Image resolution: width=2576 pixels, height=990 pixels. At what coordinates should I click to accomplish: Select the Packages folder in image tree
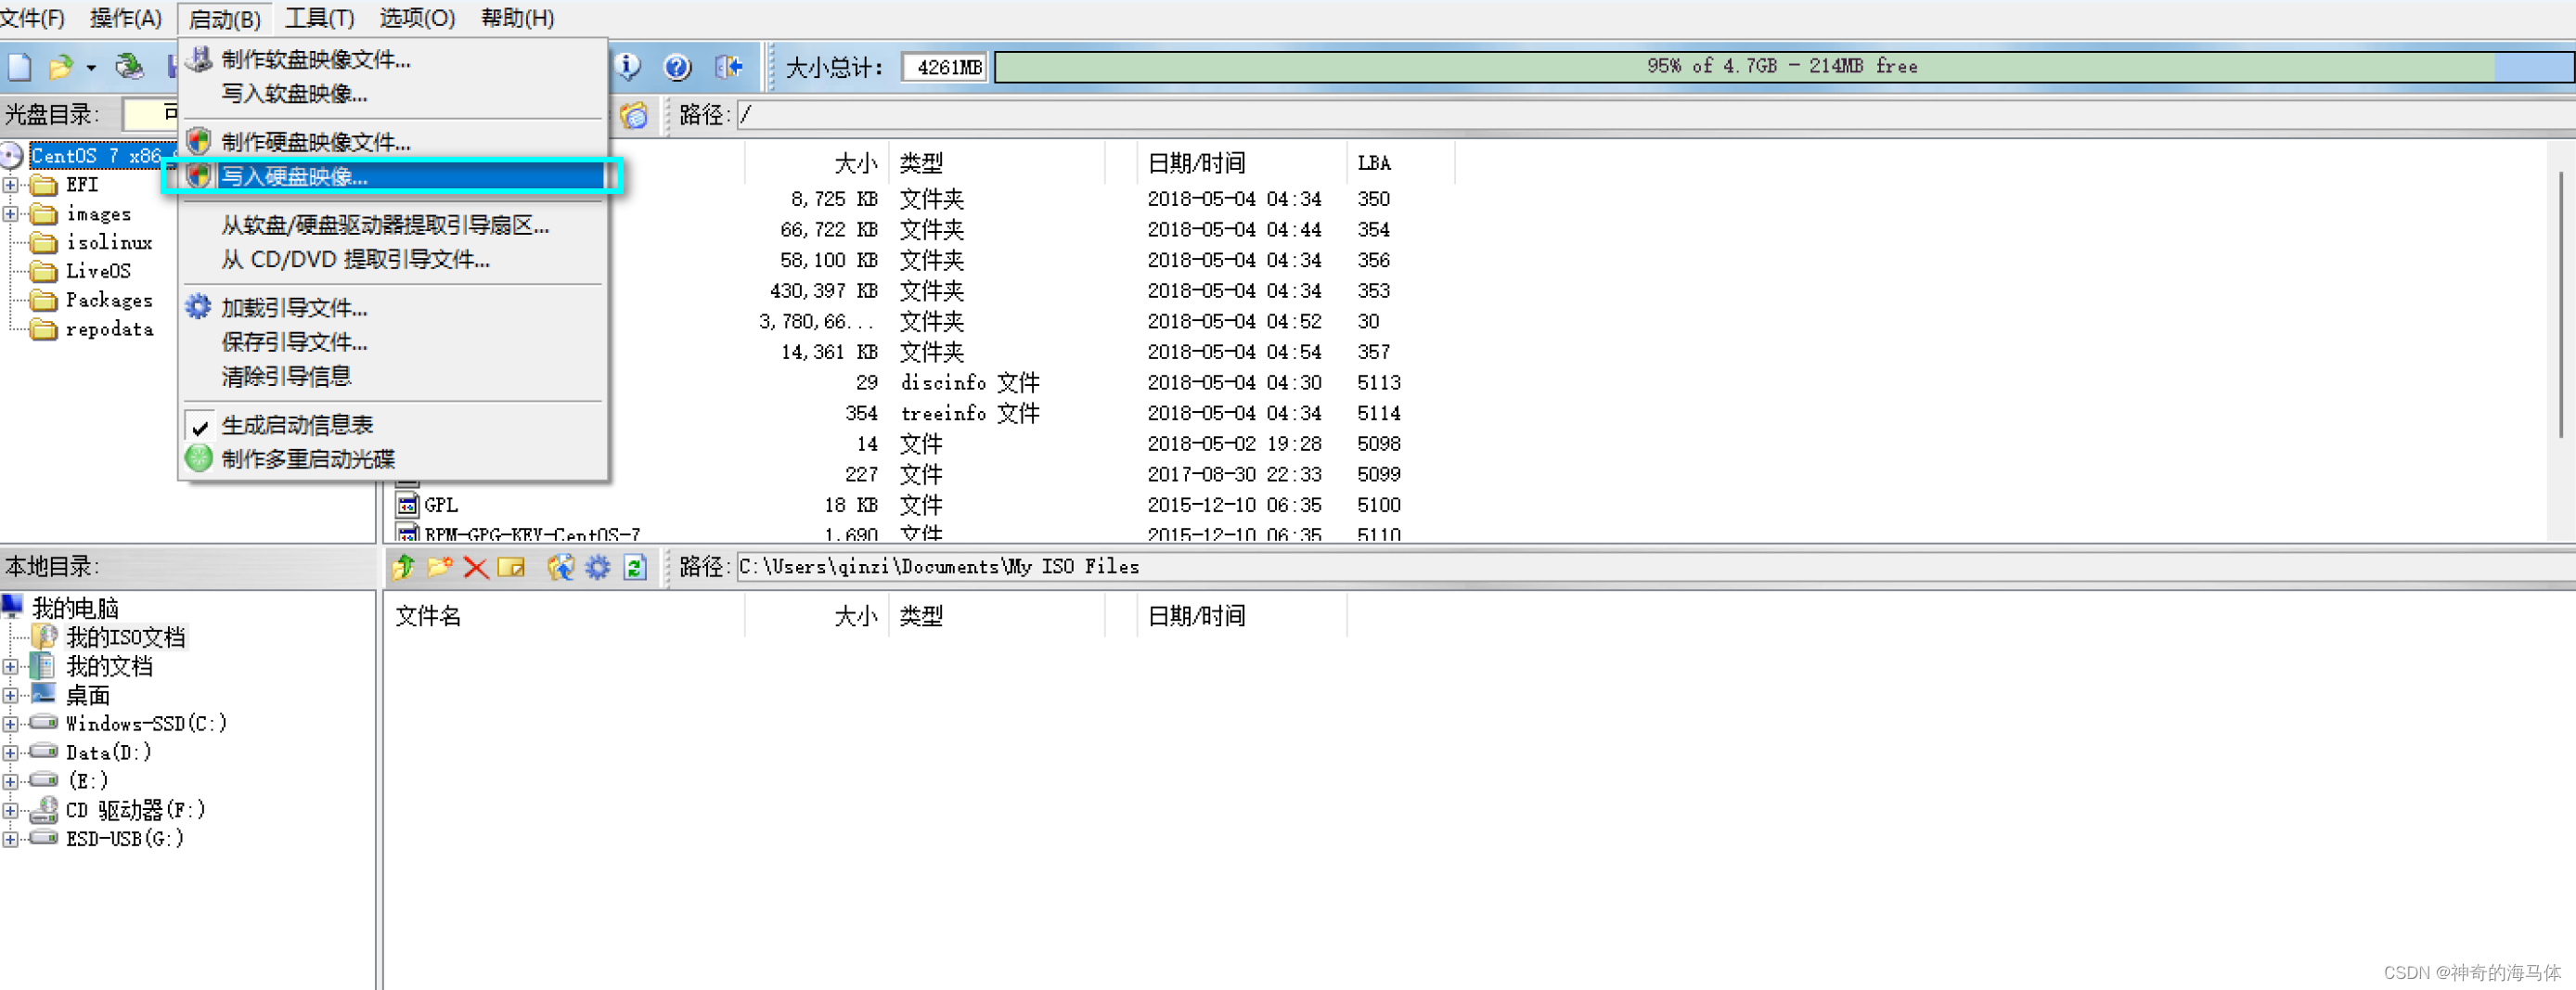click(x=109, y=300)
